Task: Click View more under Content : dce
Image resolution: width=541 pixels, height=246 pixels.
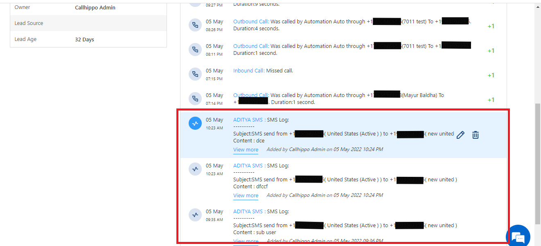Action: tap(246, 150)
